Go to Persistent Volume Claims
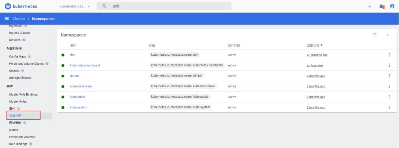This screenshot has height=148, width=399. coord(26,64)
